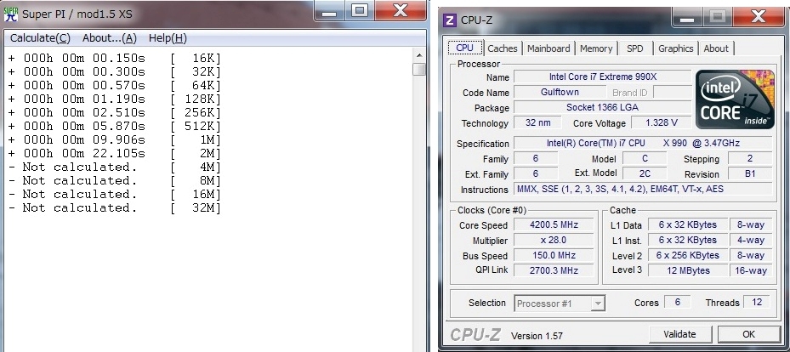
Task: Click the Super PI scrollbar thumb
Action: click(x=418, y=69)
